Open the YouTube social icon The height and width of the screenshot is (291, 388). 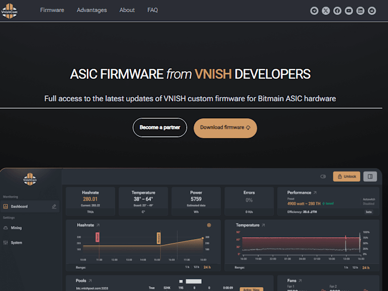[x=349, y=11]
